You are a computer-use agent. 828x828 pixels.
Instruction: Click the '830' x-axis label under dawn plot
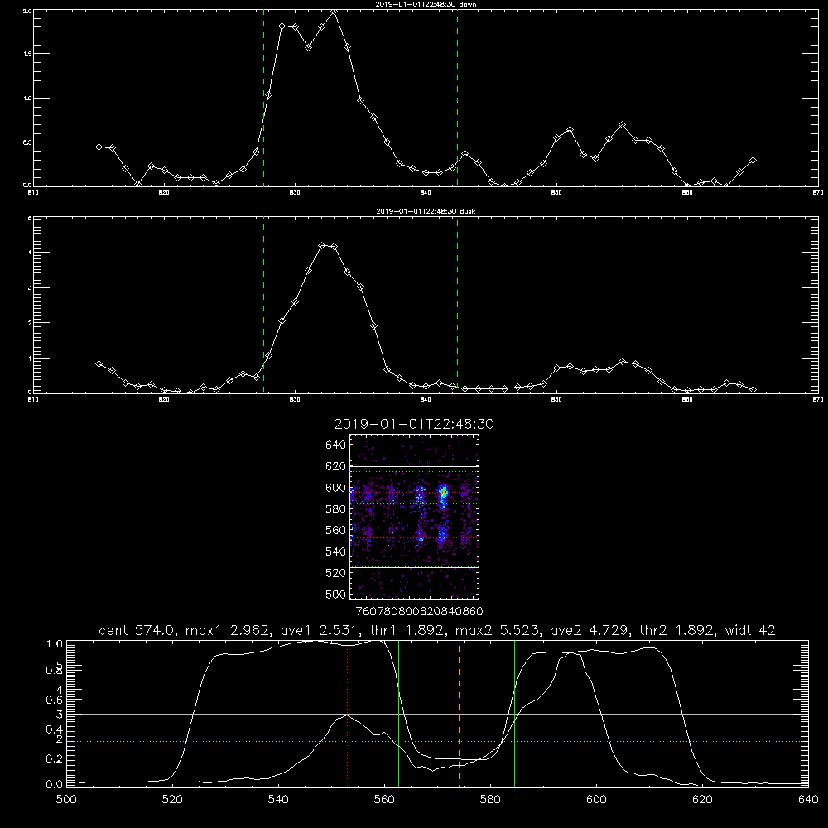(x=296, y=193)
